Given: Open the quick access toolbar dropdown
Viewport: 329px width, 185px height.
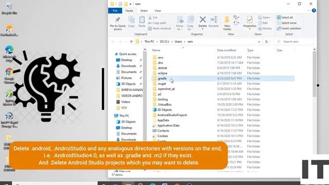Looking at the screenshot, I should click(130, 4).
